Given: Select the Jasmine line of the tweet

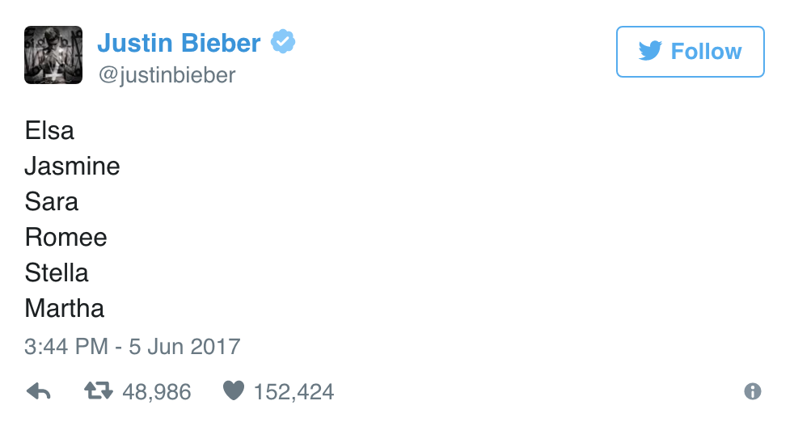Looking at the screenshot, I should click(73, 167).
